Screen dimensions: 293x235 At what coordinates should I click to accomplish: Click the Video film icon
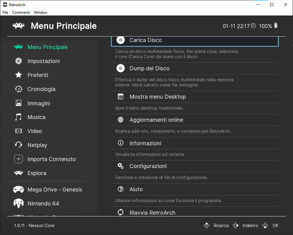(19, 131)
